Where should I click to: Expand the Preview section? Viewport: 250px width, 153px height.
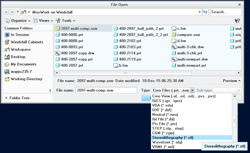click(x=232, y=81)
